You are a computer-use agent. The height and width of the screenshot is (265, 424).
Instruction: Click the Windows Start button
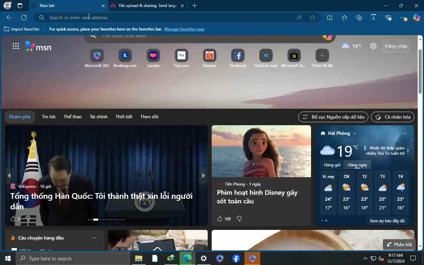(x=8, y=258)
